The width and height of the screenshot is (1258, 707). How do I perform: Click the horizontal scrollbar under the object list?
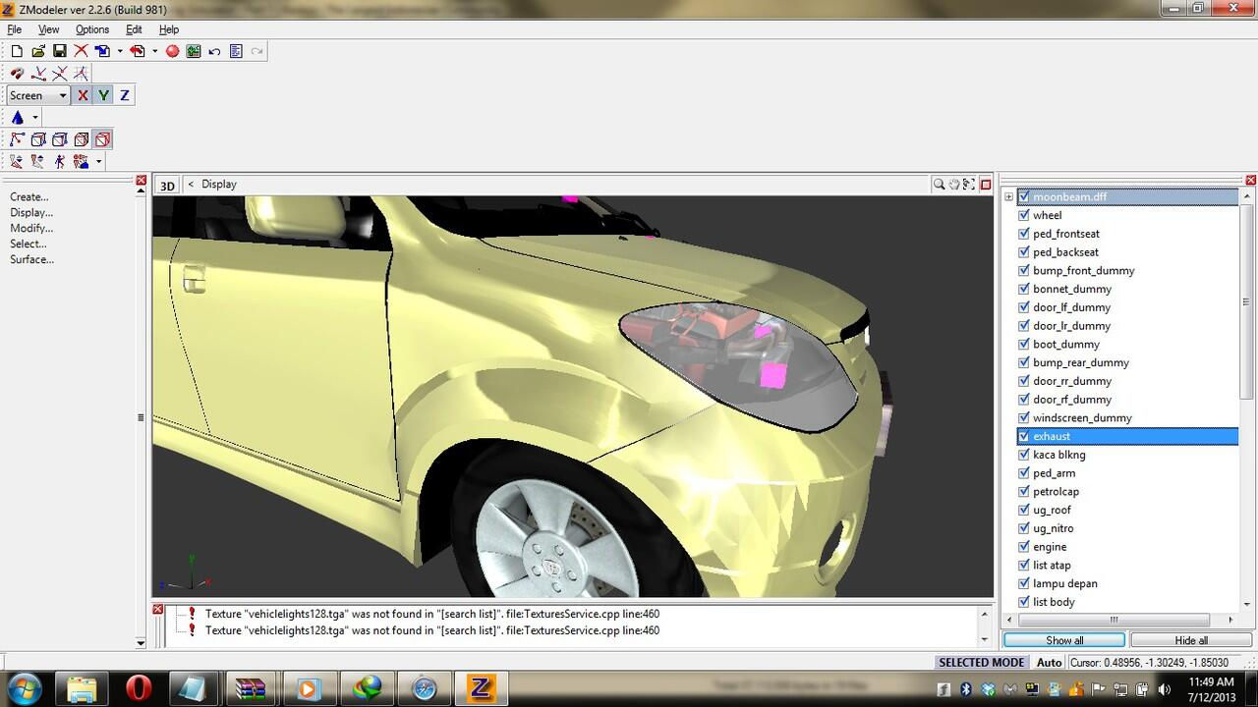[1115, 620]
